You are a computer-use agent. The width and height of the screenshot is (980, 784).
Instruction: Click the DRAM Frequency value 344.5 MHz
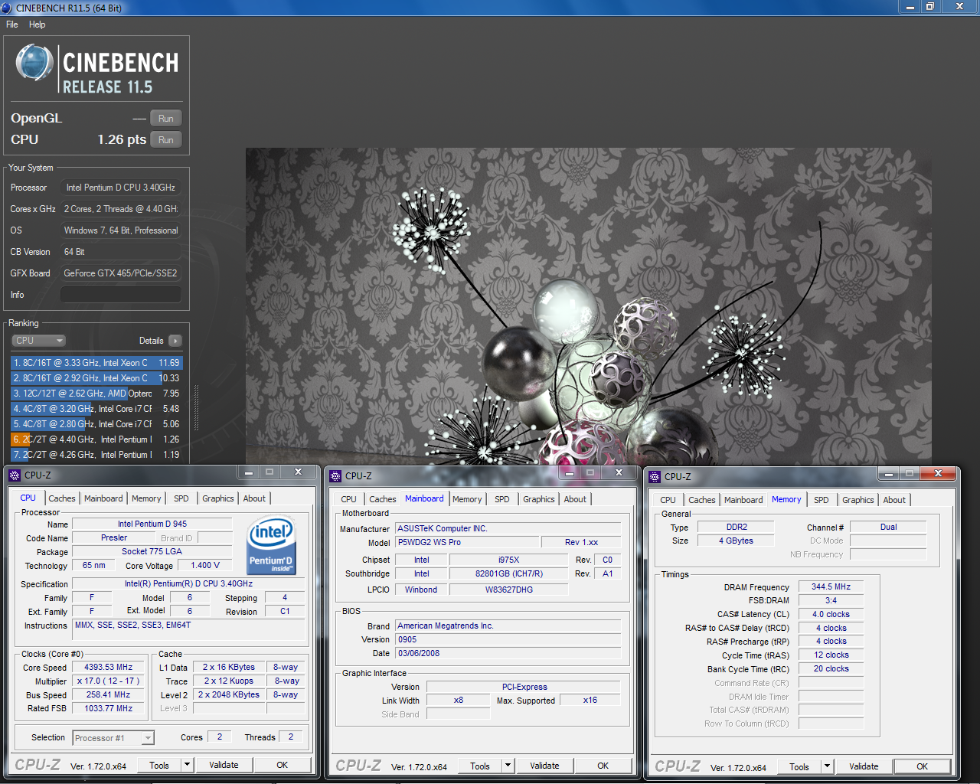point(831,587)
